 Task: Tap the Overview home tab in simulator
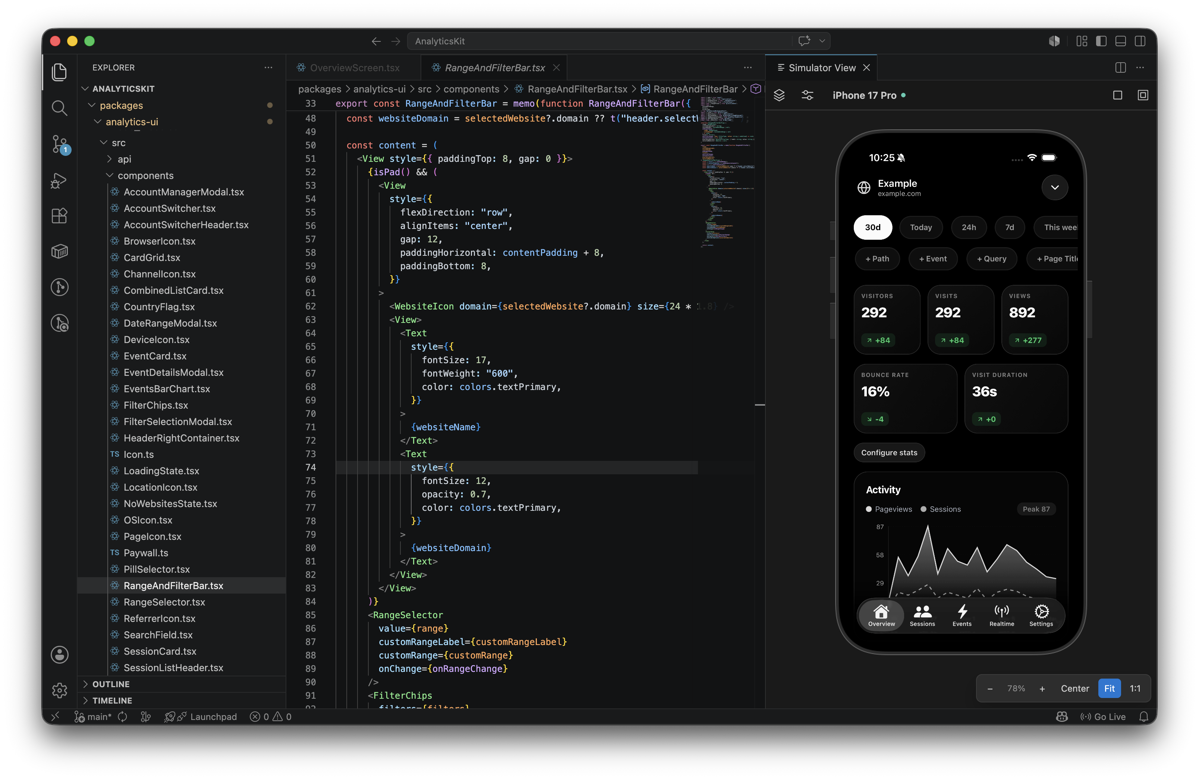881,616
